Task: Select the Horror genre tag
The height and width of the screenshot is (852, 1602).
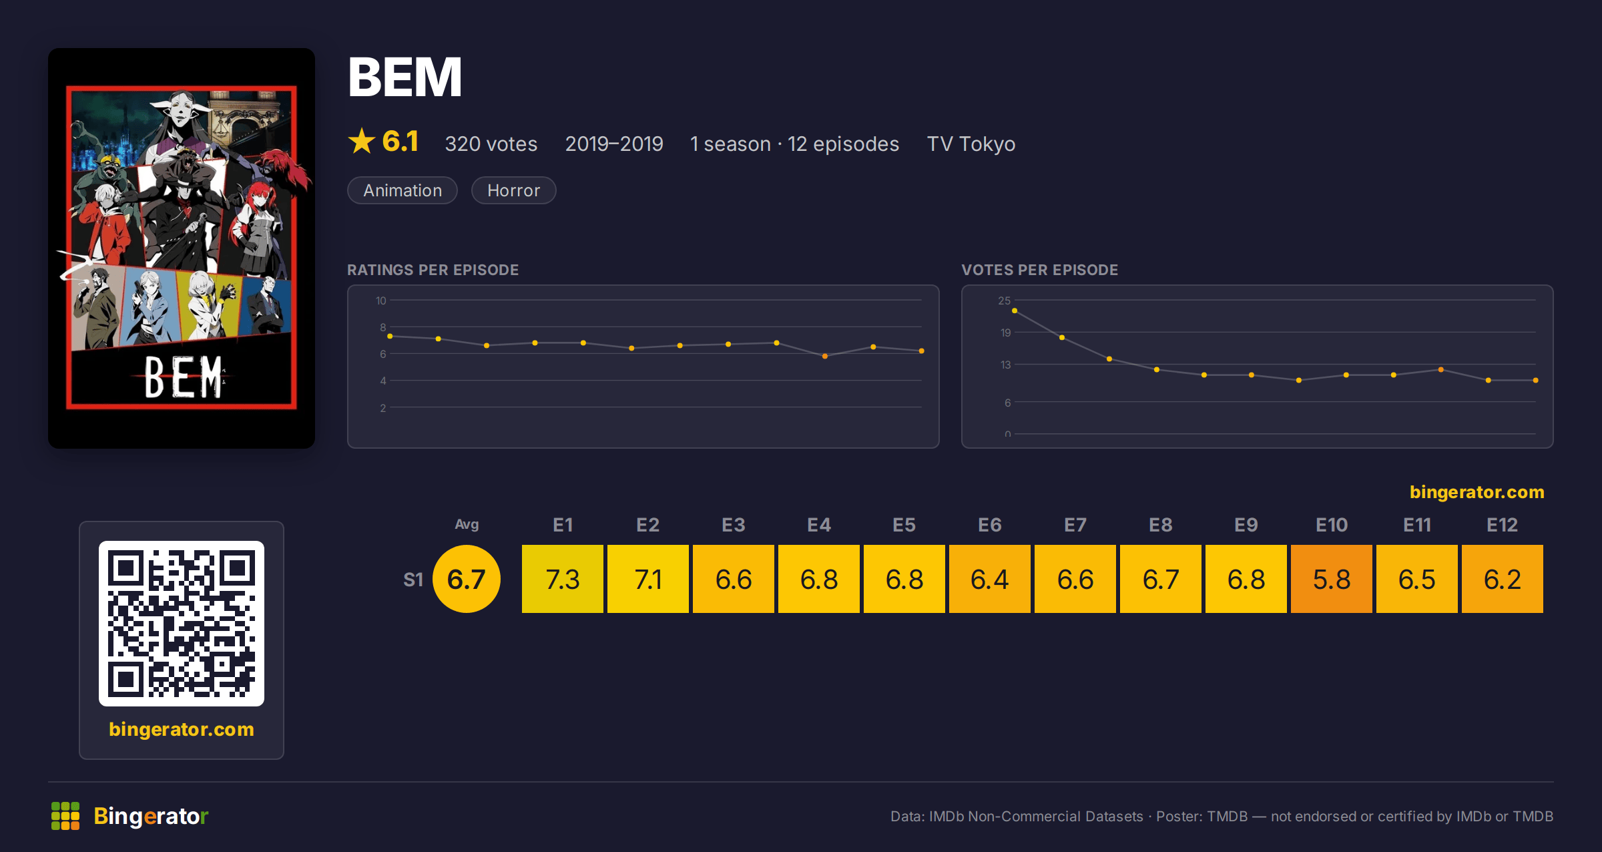Action: (513, 190)
